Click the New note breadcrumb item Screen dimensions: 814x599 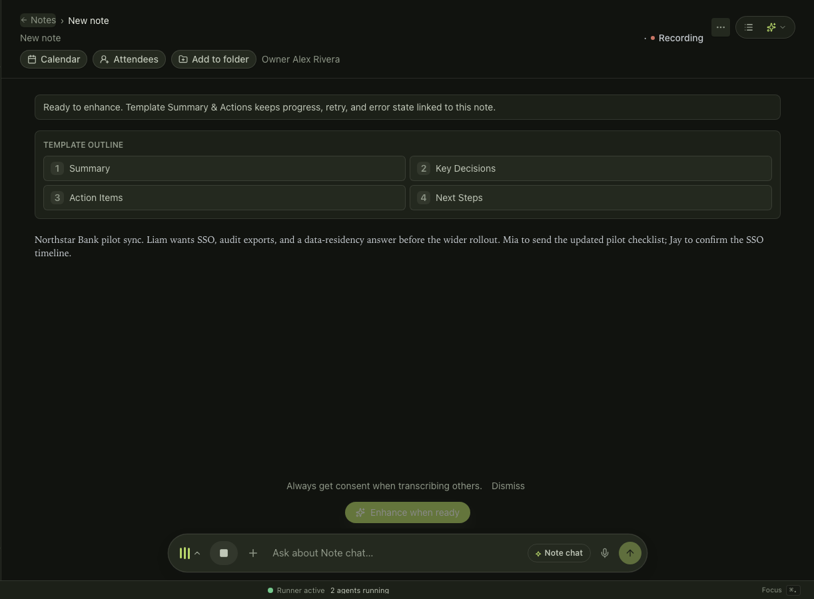tap(89, 21)
